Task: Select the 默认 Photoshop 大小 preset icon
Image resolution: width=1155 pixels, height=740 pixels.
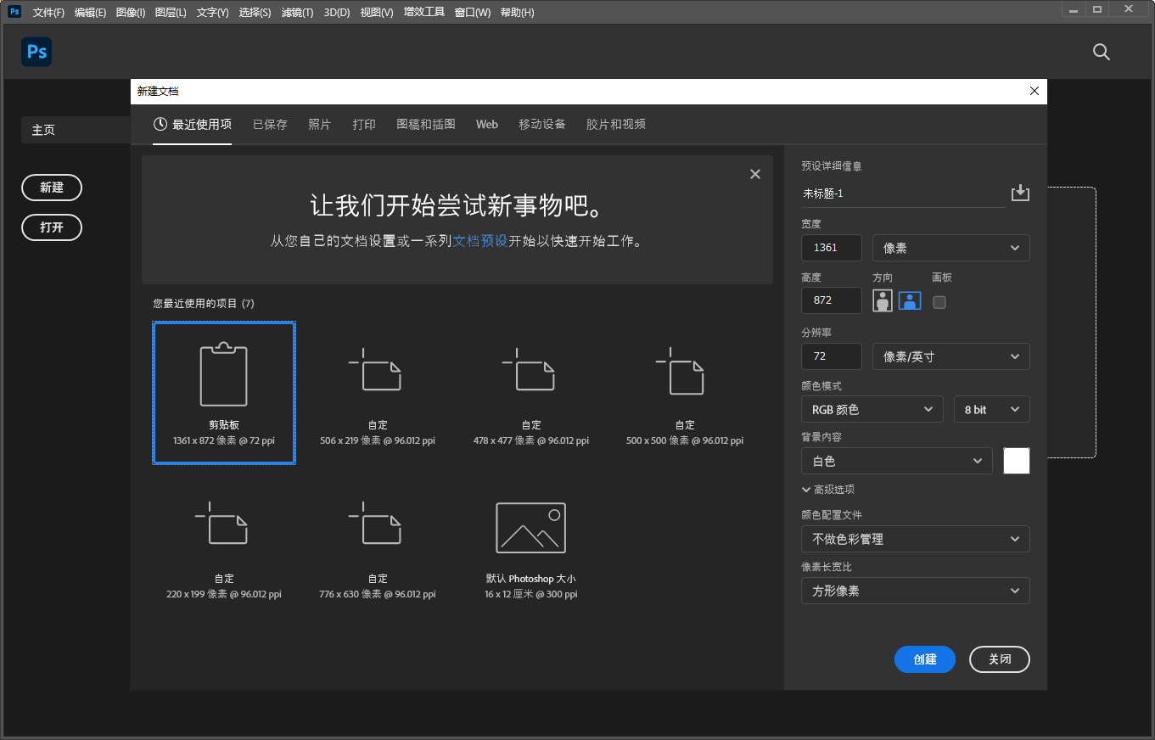Action: (530, 527)
